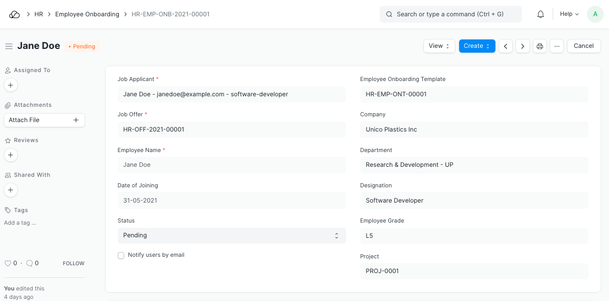
Task: Open the Help menu
Action: point(569,14)
